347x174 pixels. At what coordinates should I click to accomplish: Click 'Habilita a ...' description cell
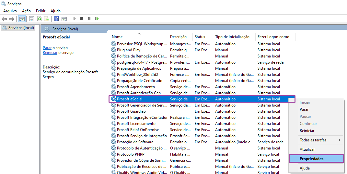180,154
